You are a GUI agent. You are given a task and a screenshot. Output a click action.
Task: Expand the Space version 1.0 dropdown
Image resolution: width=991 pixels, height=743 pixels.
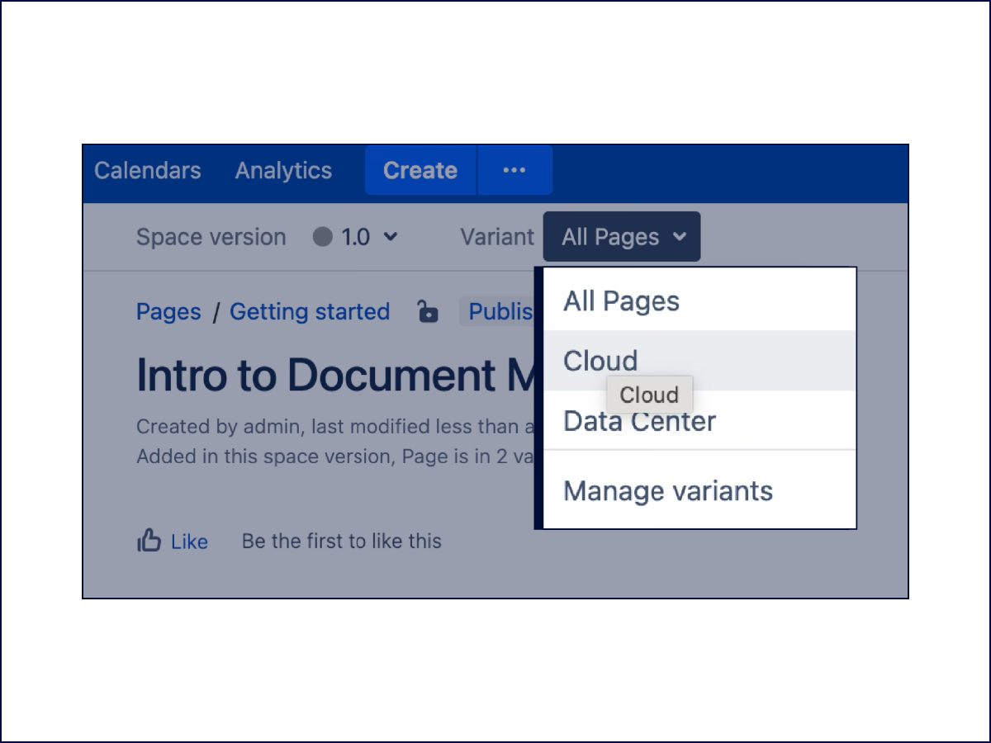[356, 238]
